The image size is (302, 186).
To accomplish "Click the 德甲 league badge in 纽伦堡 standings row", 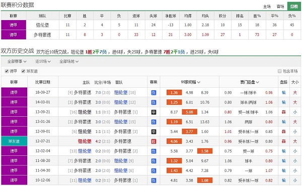I will (14, 25).
